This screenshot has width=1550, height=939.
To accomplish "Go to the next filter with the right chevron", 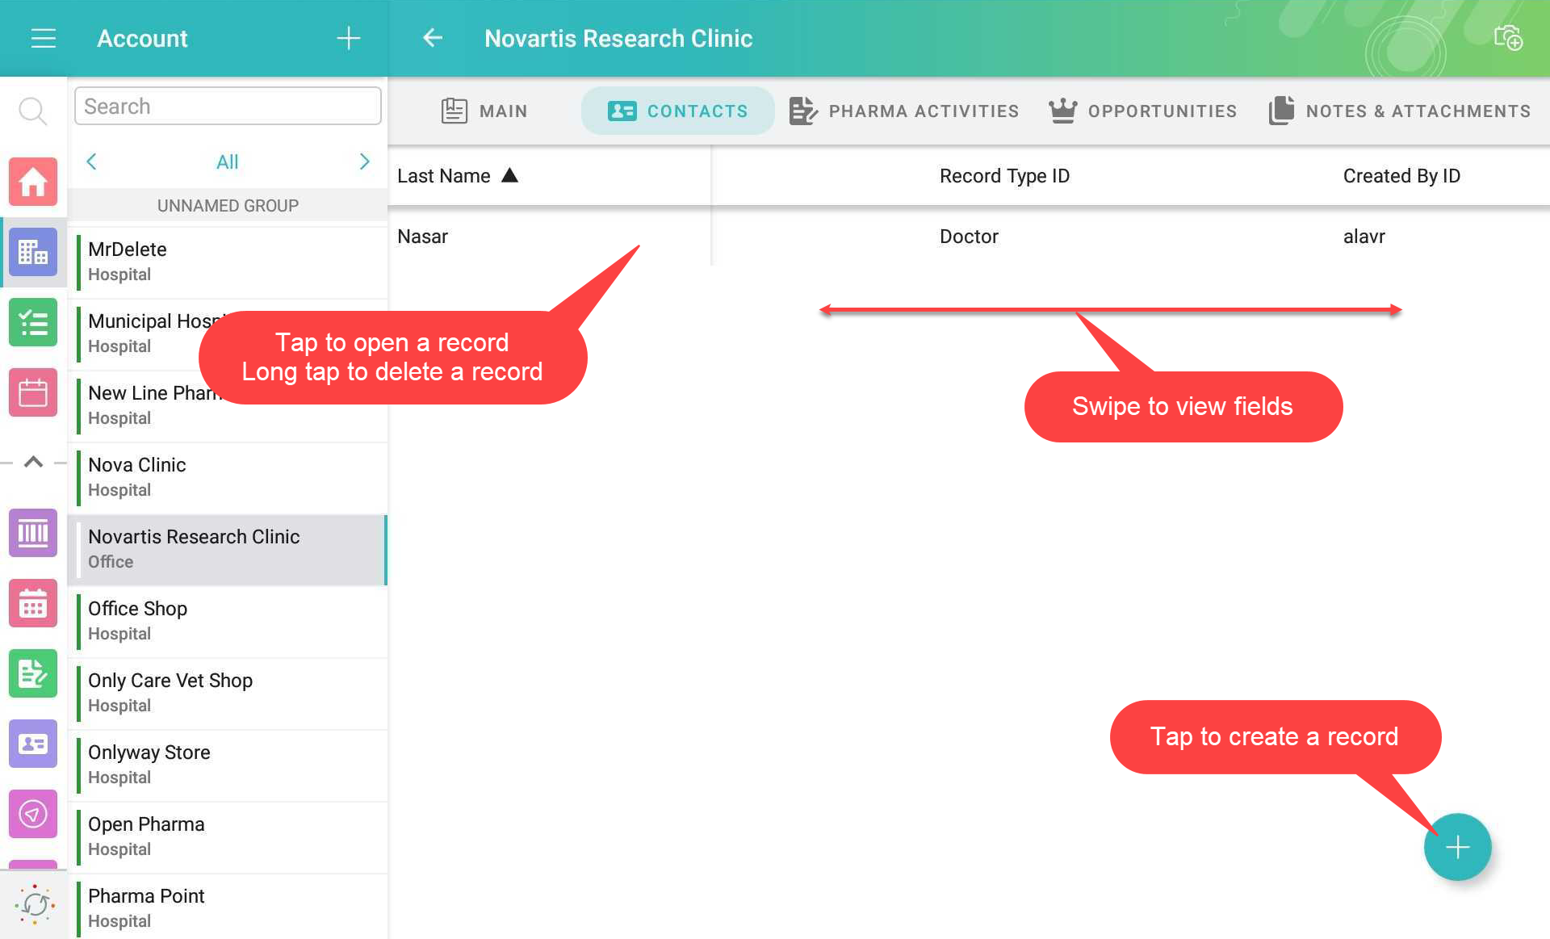I will (x=364, y=161).
